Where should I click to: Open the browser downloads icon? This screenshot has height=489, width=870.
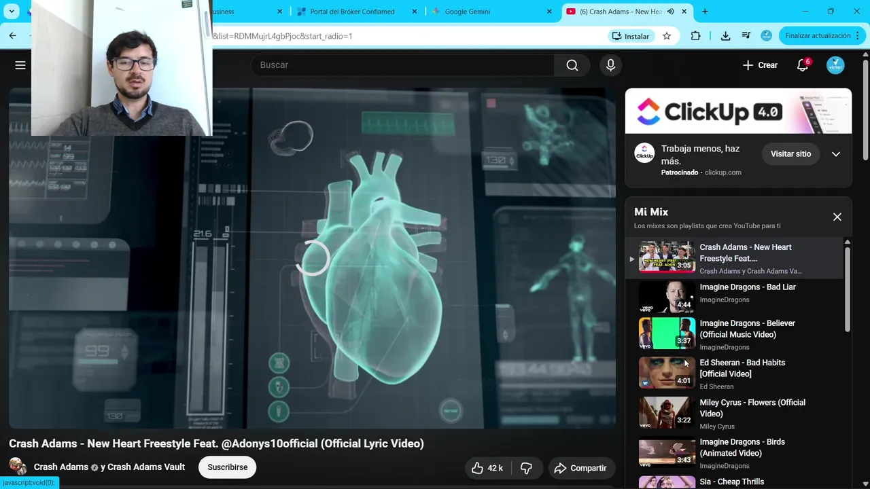click(x=725, y=36)
